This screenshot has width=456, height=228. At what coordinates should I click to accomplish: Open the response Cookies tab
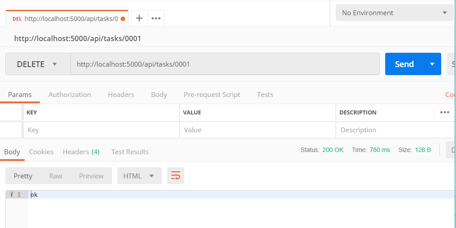tap(41, 152)
